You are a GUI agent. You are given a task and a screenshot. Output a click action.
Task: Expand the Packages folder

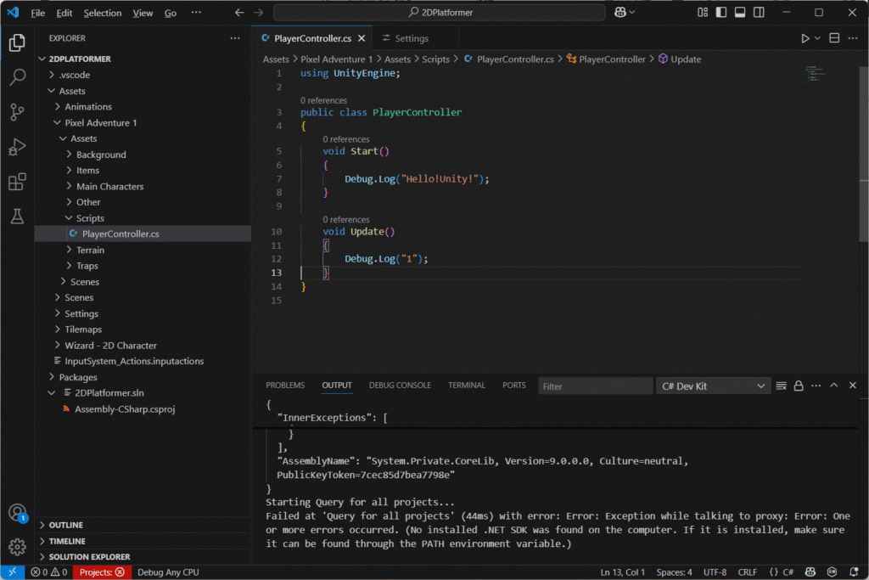pos(143,377)
